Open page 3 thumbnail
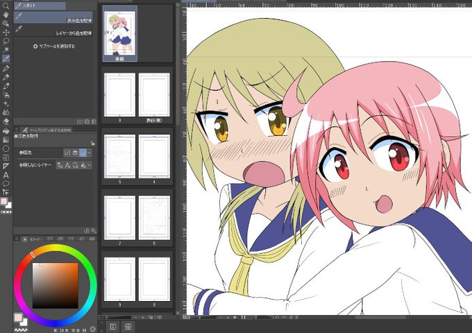Viewport: 472px width, 333px height. (x=119, y=95)
